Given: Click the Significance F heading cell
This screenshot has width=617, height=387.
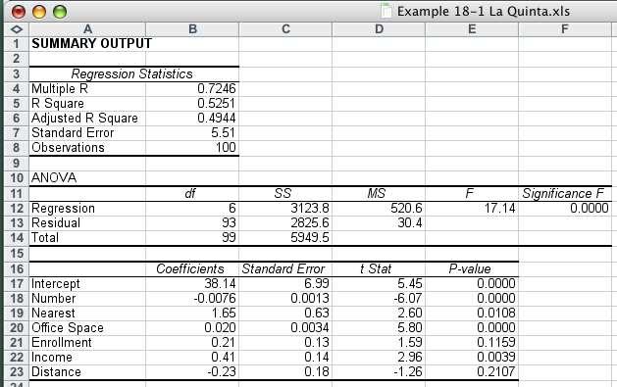Looking at the screenshot, I should tap(565, 194).
